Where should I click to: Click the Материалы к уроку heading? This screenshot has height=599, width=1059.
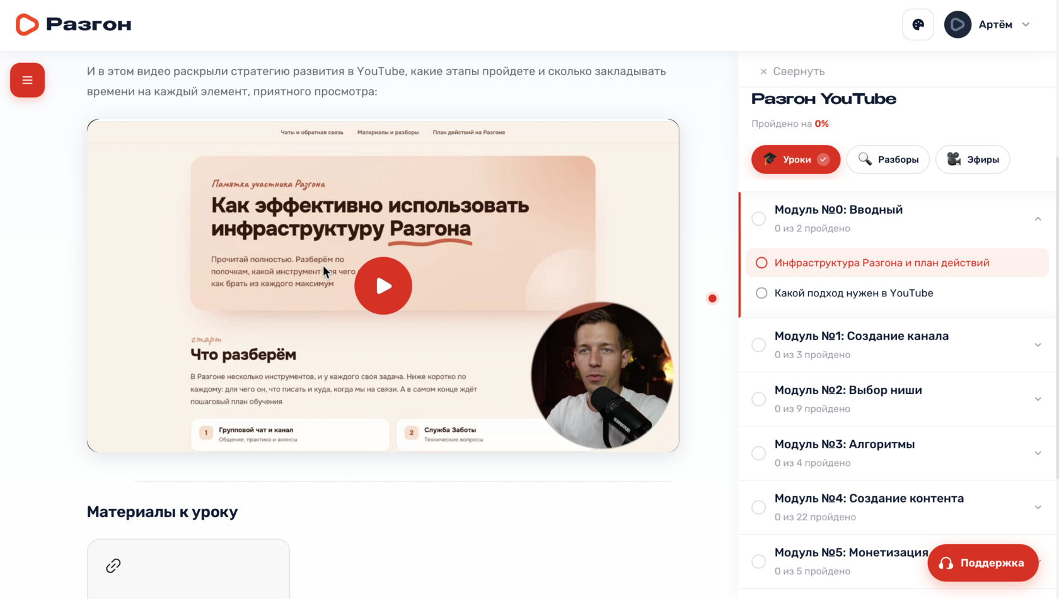(x=162, y=512)
